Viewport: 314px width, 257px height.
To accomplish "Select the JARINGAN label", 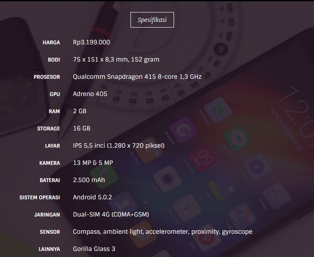I will point(47,215).
